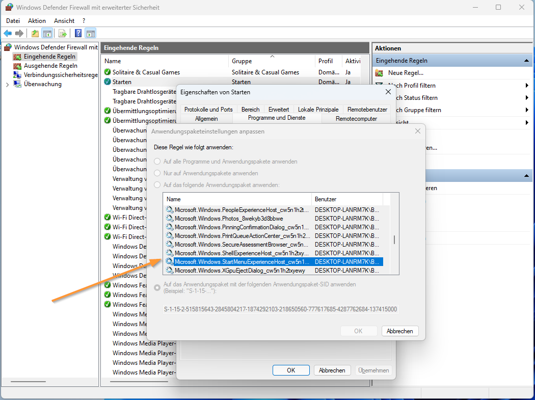The height and width of the screenshot is (400, 535).
Task: Select 'Auf alle Programme und Anwendungspakete anwenden' radio
Action: point(157,162)
